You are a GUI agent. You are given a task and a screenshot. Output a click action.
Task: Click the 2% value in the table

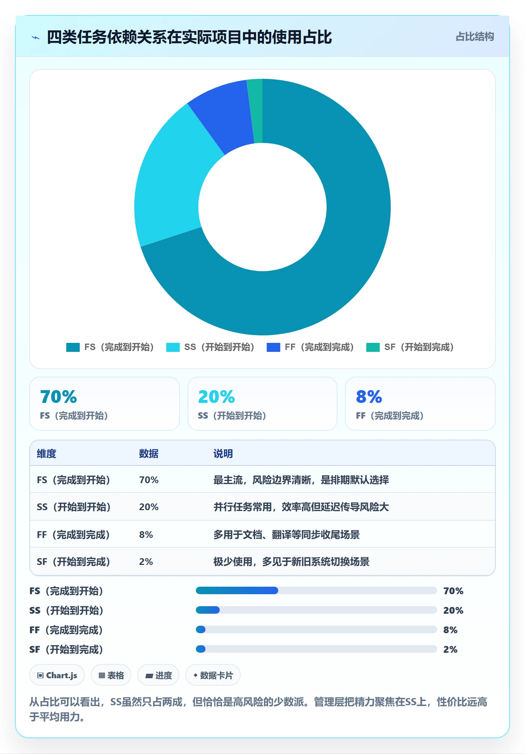point(146,562)
